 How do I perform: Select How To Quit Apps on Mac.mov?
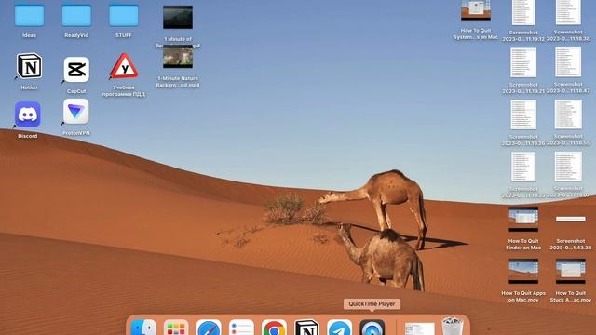tap(523, 271)
